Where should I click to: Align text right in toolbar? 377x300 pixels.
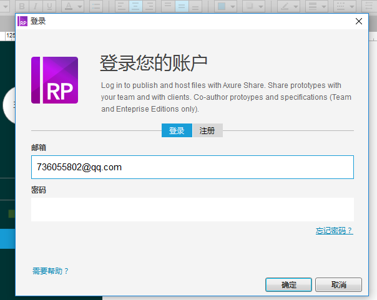click(x=149, y=6)
